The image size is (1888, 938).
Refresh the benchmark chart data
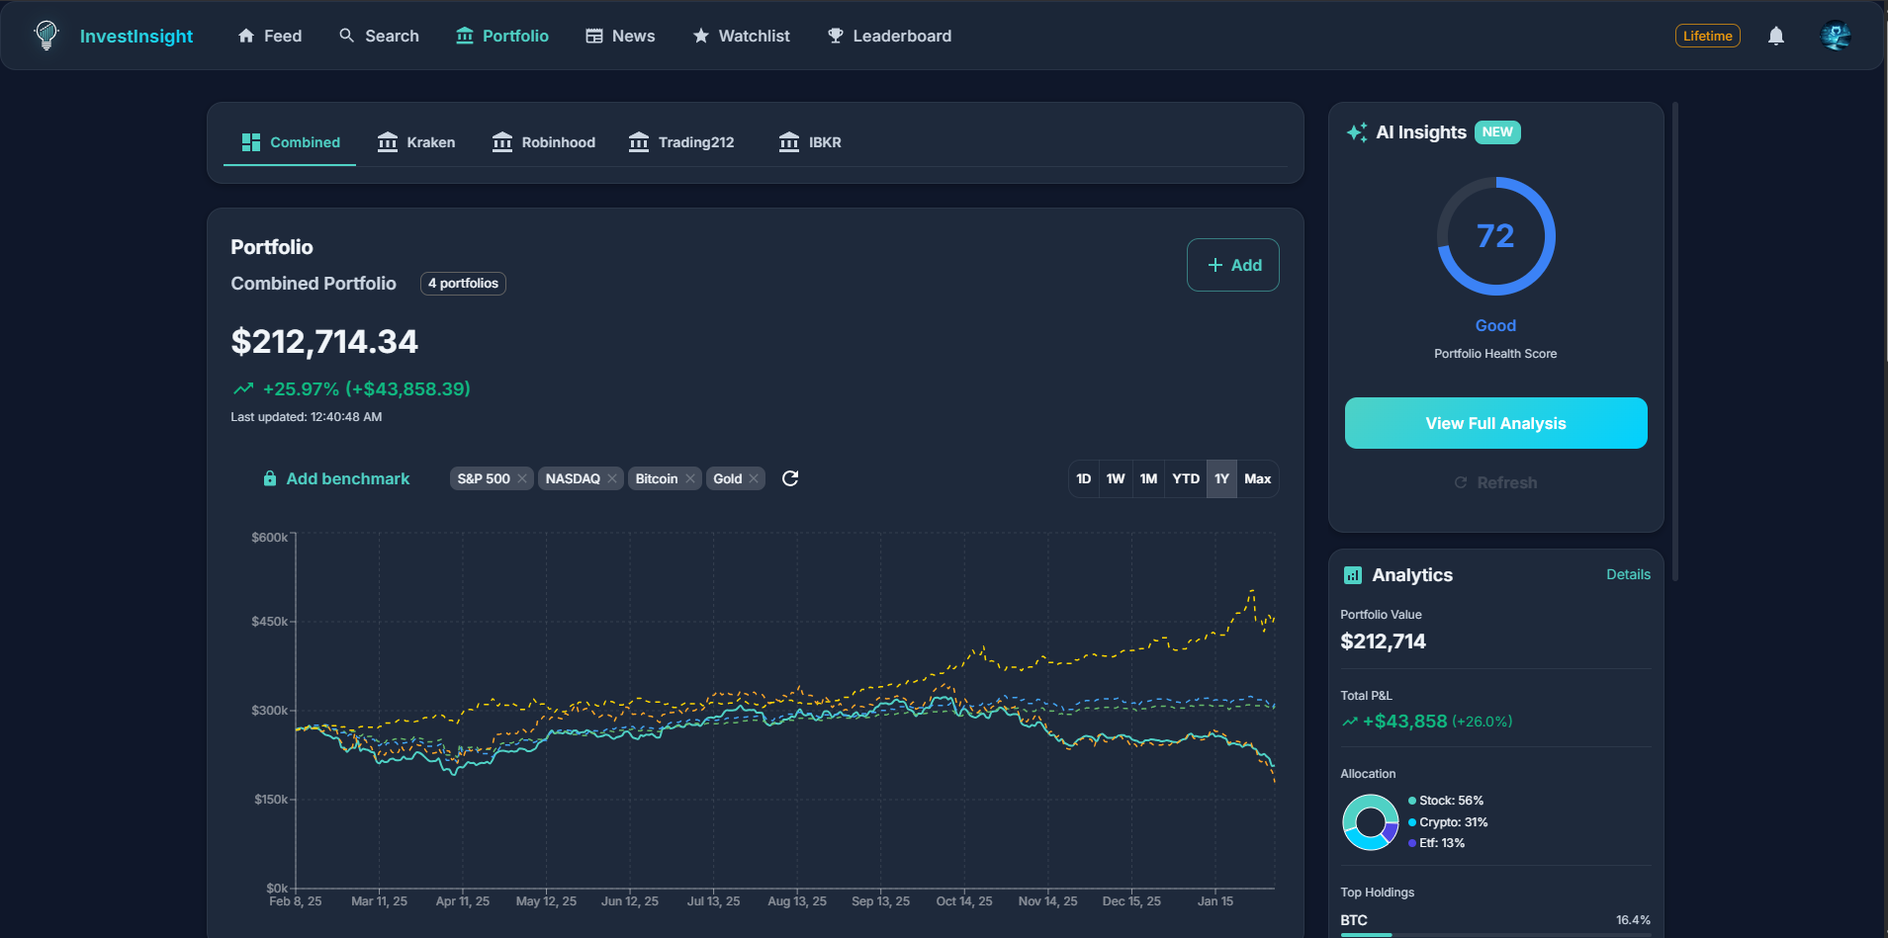click(x=789, y=478)
